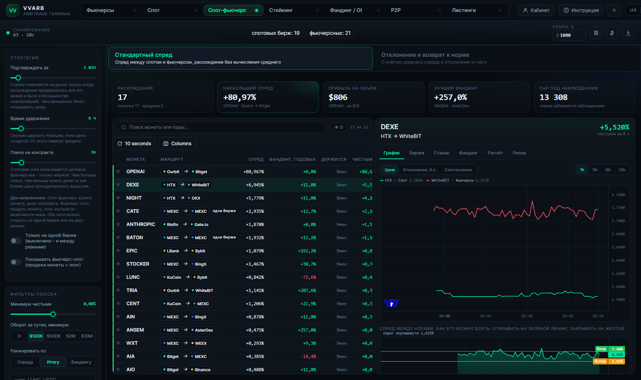Image resolution: width=641 pixels, height=380 pixels.
Task: Open the Кабинет account button
Action: pyautogui.click(x=536, y=10)
